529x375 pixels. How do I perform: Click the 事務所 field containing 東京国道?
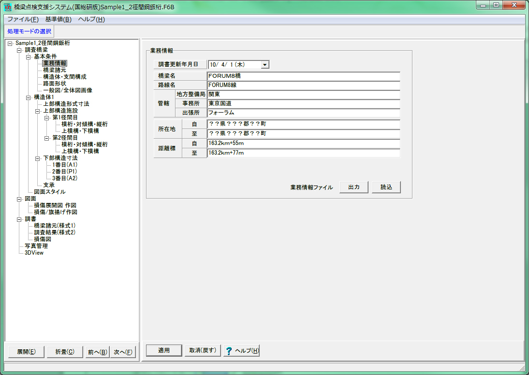(304, 103)
